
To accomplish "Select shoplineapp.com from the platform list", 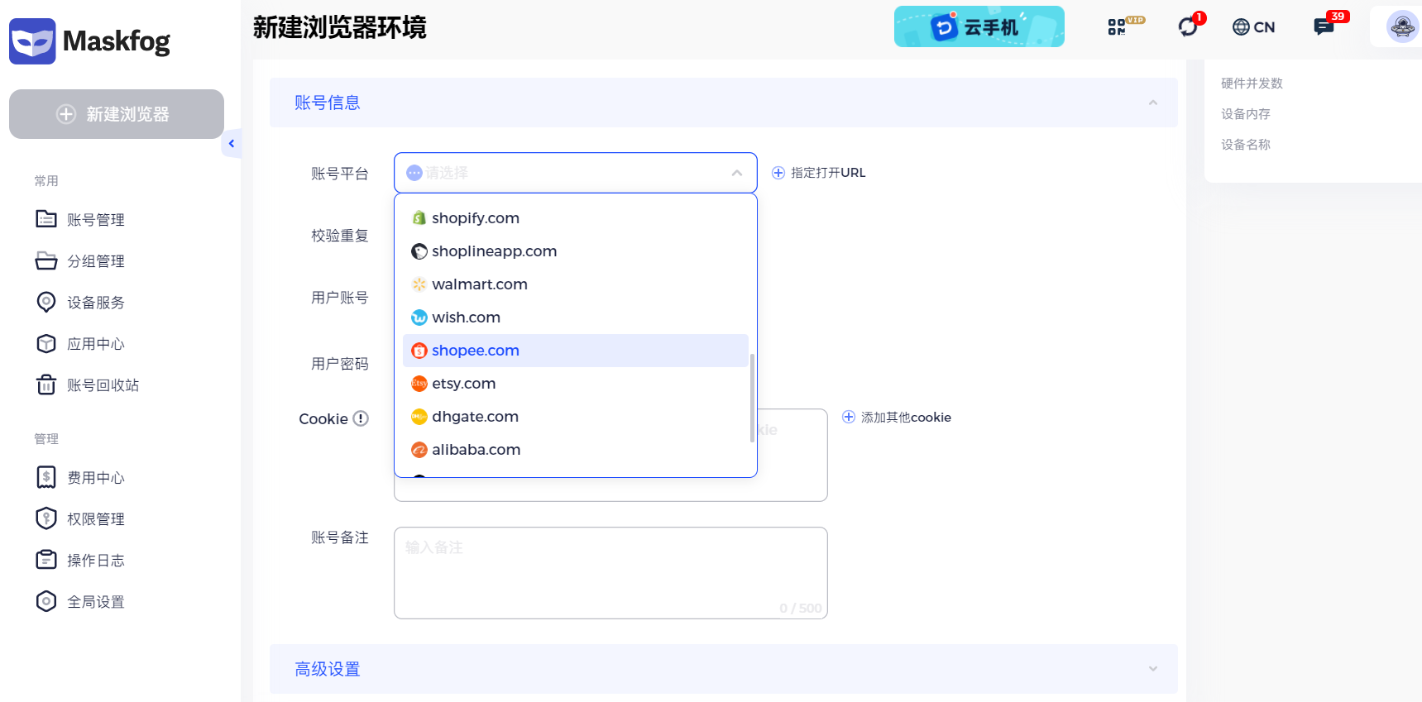I will [x=576, y=251].
